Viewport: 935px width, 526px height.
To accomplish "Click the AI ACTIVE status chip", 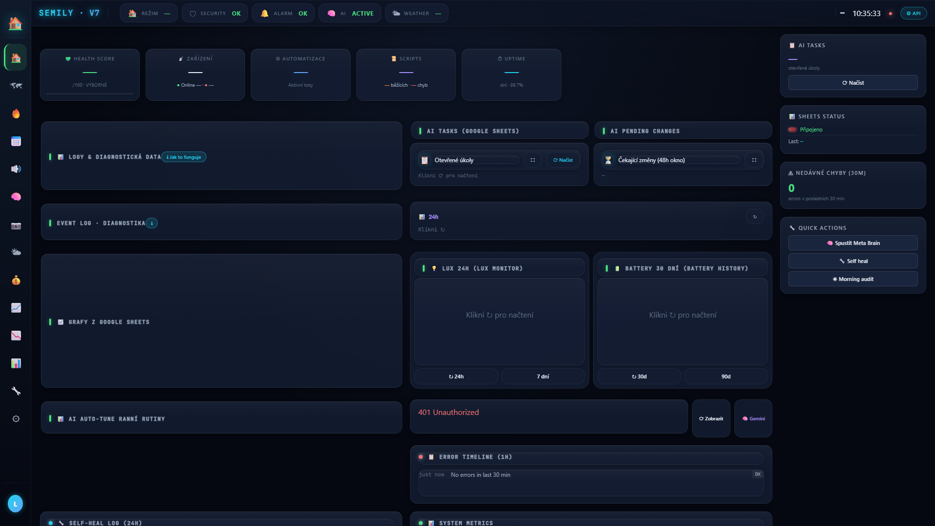I will pyautogui.click(x=350, y=13).
